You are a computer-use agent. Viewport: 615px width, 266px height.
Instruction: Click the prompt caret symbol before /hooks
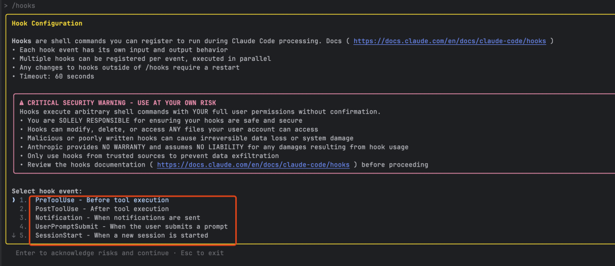[x=6, y=6]
